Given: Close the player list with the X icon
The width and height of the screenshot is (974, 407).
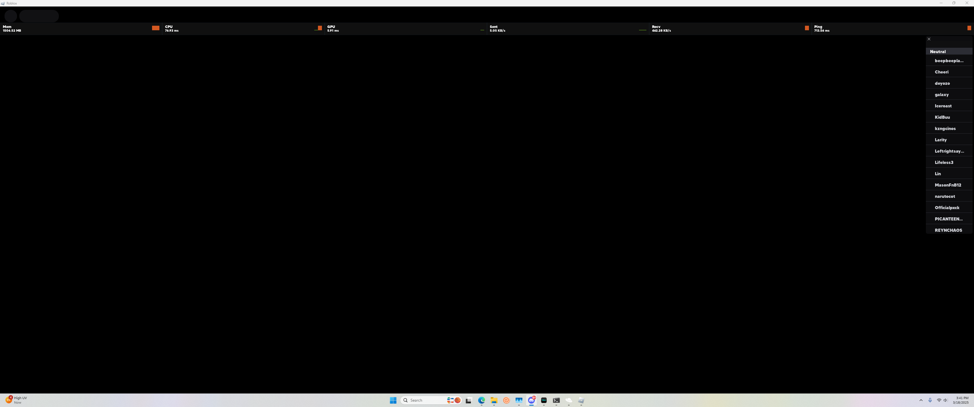Looking at the screenshot, I should (x=929, y=39).
